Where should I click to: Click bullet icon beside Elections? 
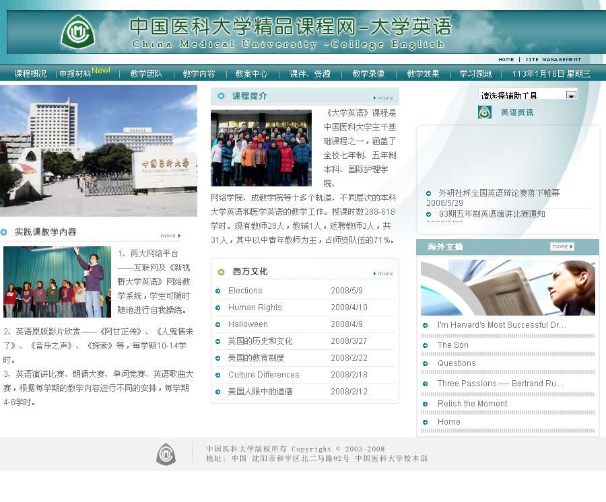218,291
